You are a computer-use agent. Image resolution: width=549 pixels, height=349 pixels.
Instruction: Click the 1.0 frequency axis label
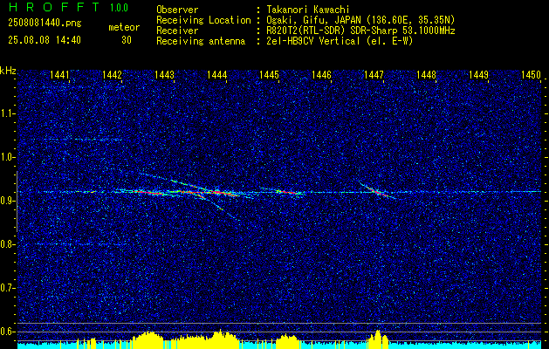(x=5, y=157)
